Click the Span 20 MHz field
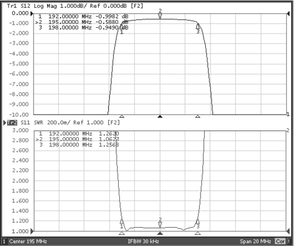Image resolution: width=294 pixels, height=246 pixels. pyautogui.click(x=255, y=241)
